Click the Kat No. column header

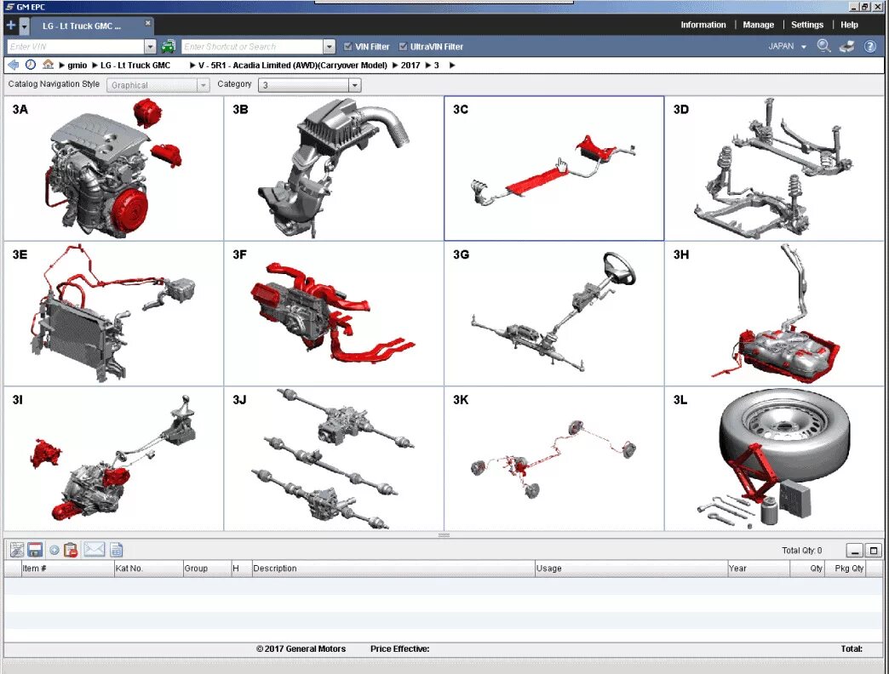click(148, 568)
